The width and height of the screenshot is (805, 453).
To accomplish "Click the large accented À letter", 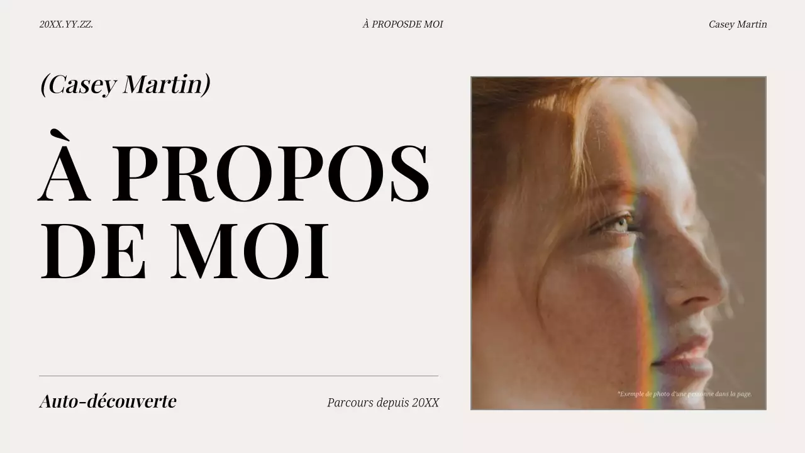I will [65, 165].
